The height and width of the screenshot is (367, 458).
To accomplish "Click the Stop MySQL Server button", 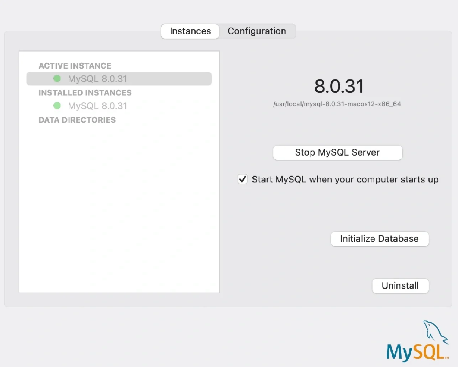I will click(337, 152).
